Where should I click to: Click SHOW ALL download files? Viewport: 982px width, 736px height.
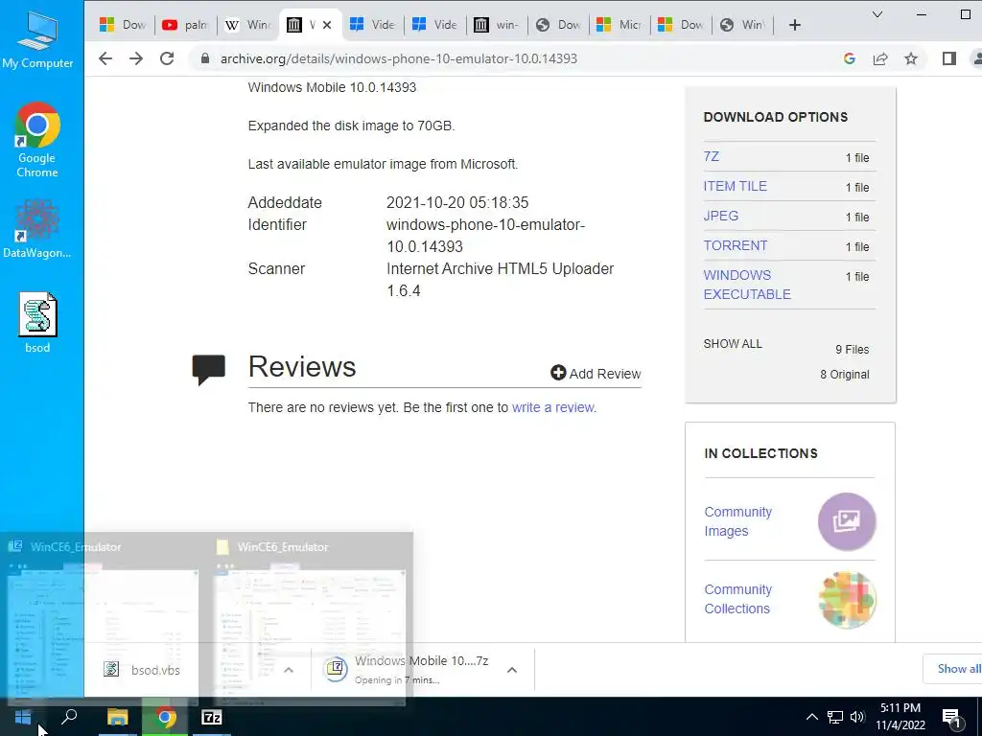pyautogui.click(x=733, y=344)
